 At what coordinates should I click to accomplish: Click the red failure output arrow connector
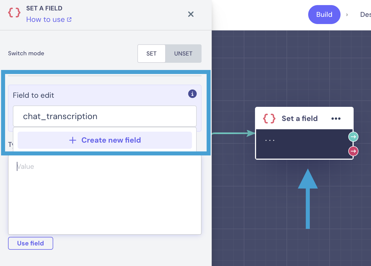[x=353, y=151]
